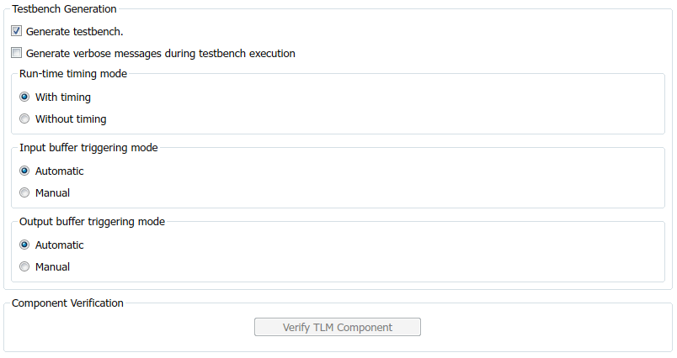Select the With timing radio button

pyautogui.click(x=24, y=97)
